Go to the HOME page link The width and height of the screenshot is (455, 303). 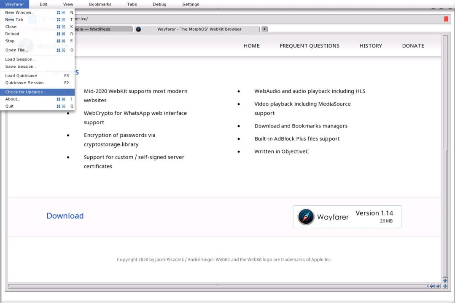pyautogui.click(x=252, y=46)
